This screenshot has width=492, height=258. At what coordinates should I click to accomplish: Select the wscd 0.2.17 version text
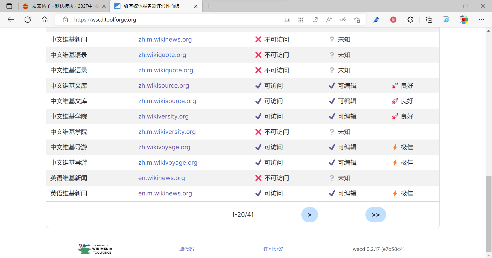[x=379, y=249]
